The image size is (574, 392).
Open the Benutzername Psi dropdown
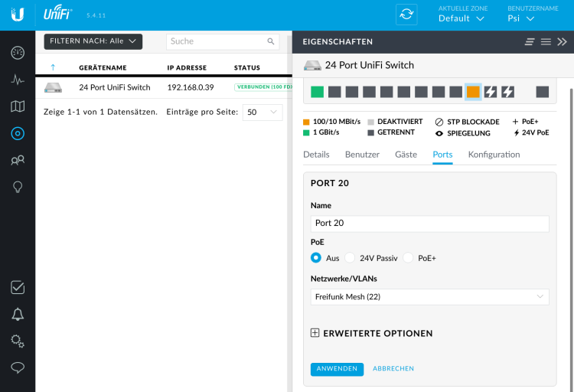(520, 18)
